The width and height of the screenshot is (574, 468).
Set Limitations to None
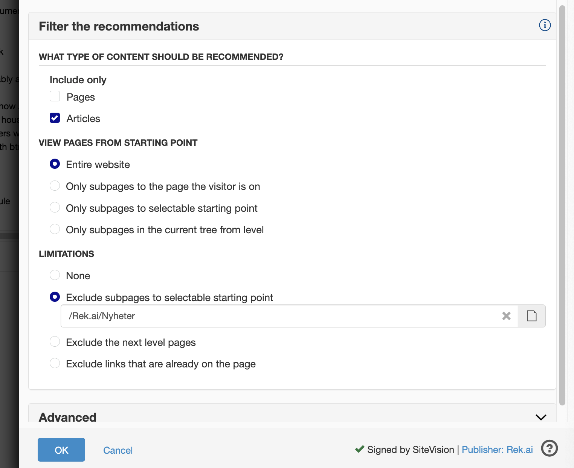point(55,275)
